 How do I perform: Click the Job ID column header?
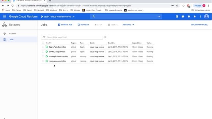tap(48, 43)
